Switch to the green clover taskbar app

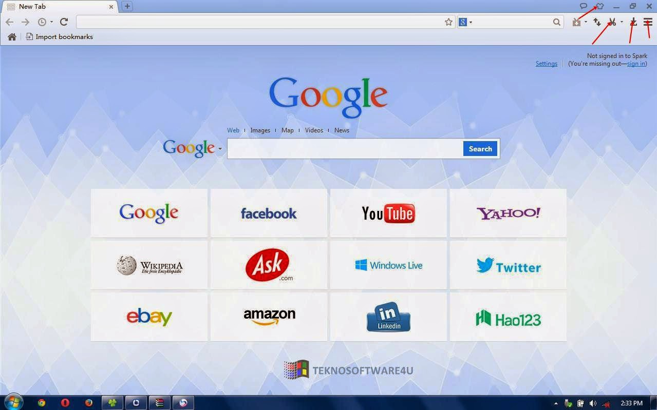click(x=112, y=403)
